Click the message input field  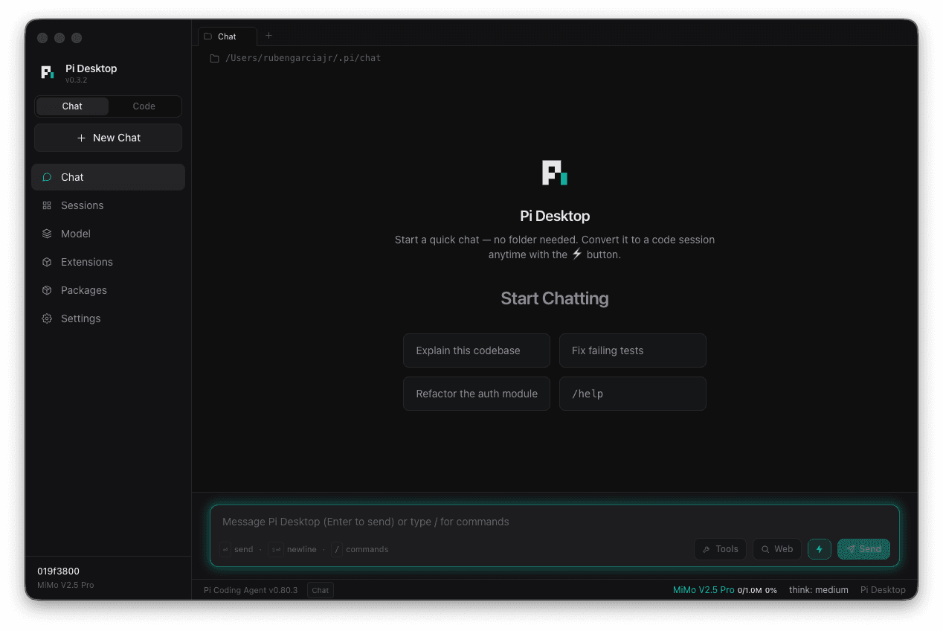pos(555,522)
